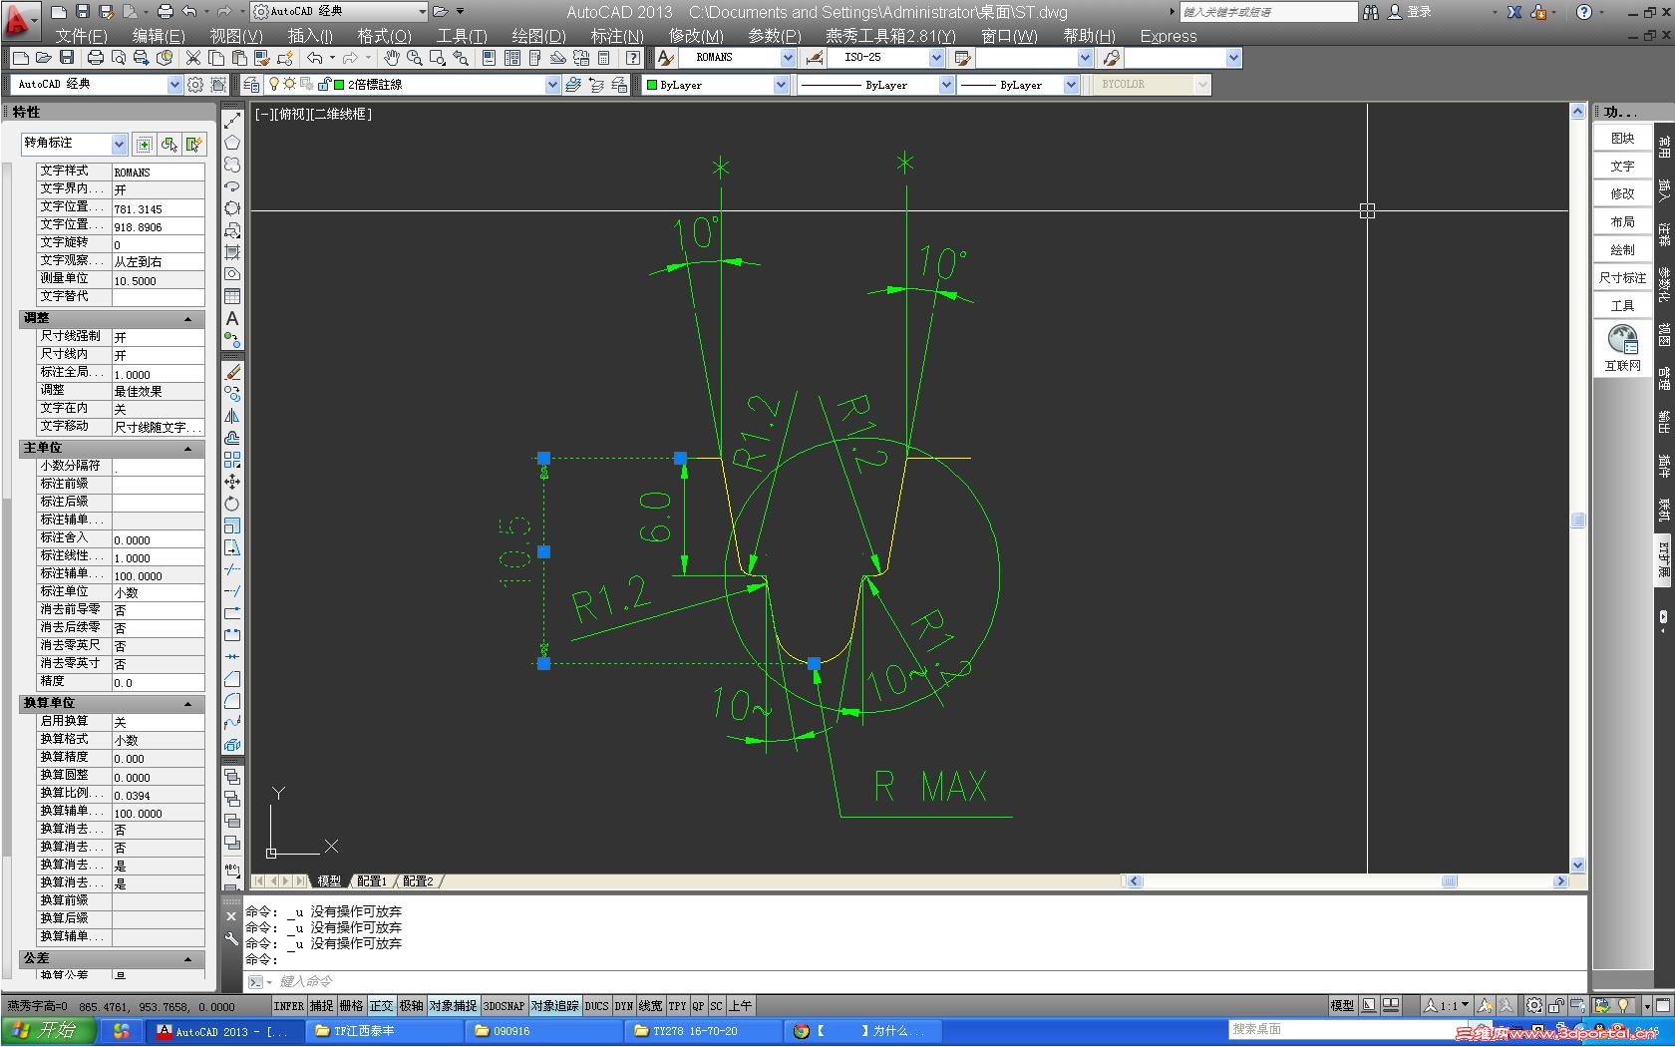Click the Save floppy disk toolbar icon

[65, 59]
